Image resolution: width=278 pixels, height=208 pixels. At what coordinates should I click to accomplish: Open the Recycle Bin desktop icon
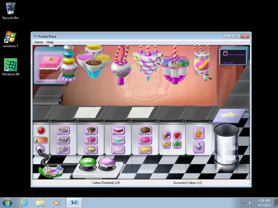tap(11, 11)
